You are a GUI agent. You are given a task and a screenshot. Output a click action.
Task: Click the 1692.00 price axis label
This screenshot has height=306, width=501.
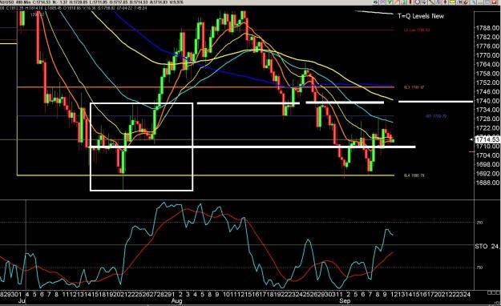(488, 174)
